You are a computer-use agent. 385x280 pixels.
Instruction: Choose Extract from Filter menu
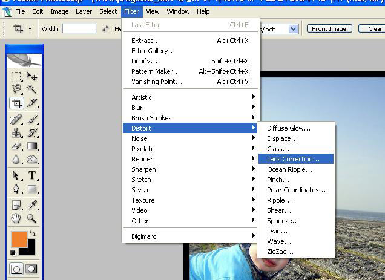pyautogui.click(x=189, y=41)
